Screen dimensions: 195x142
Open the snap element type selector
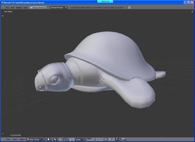click(117, 139)
